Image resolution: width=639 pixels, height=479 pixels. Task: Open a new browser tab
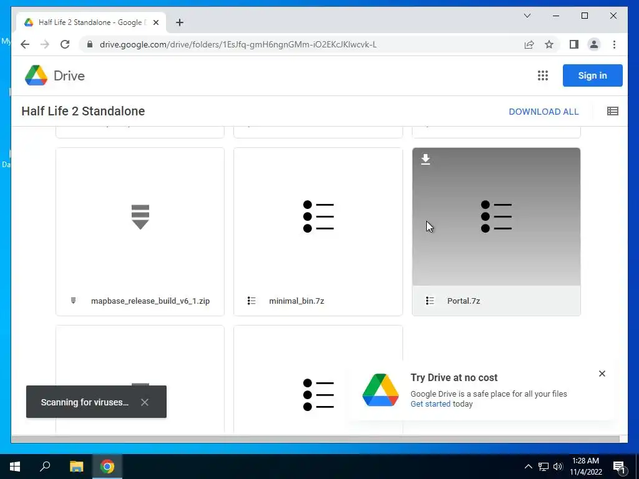pos(180,22)
